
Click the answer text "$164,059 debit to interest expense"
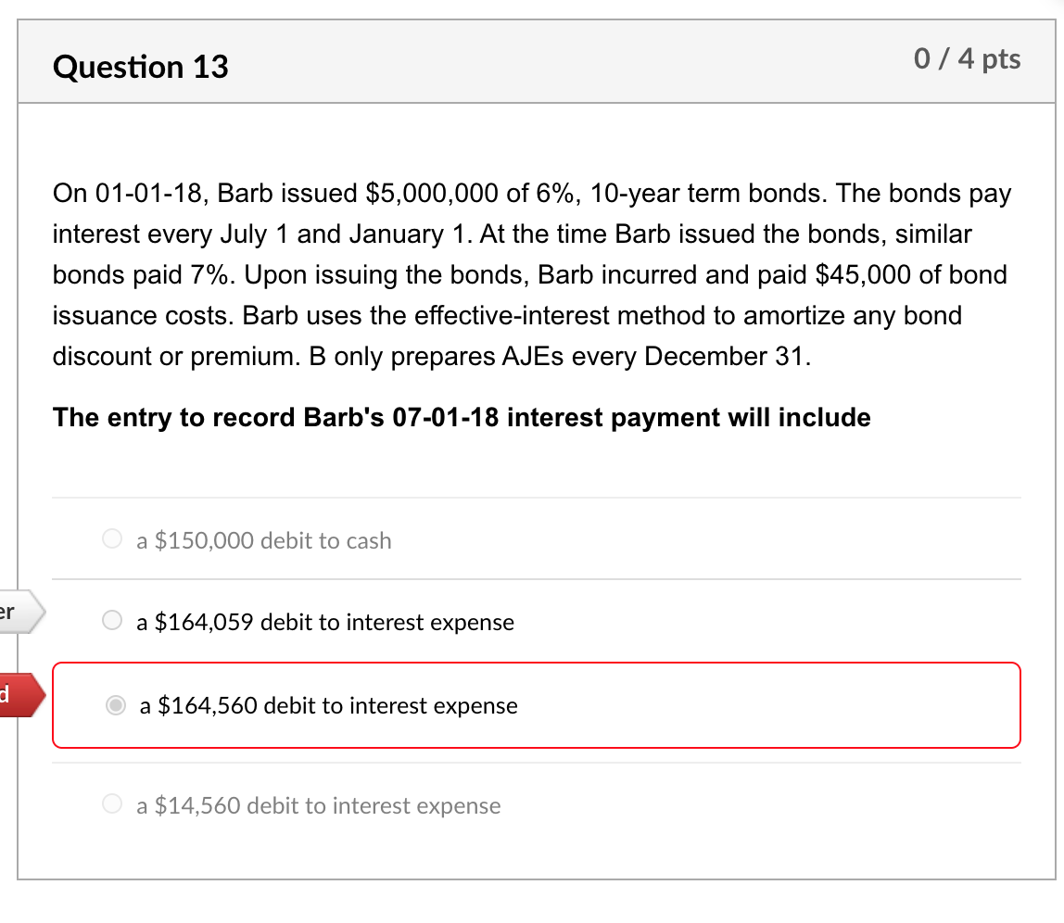pyautogui.click(x=325, y=622)
